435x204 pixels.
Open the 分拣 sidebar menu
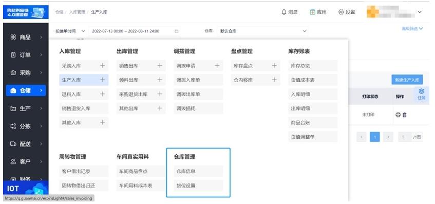[x=26, y=126]
